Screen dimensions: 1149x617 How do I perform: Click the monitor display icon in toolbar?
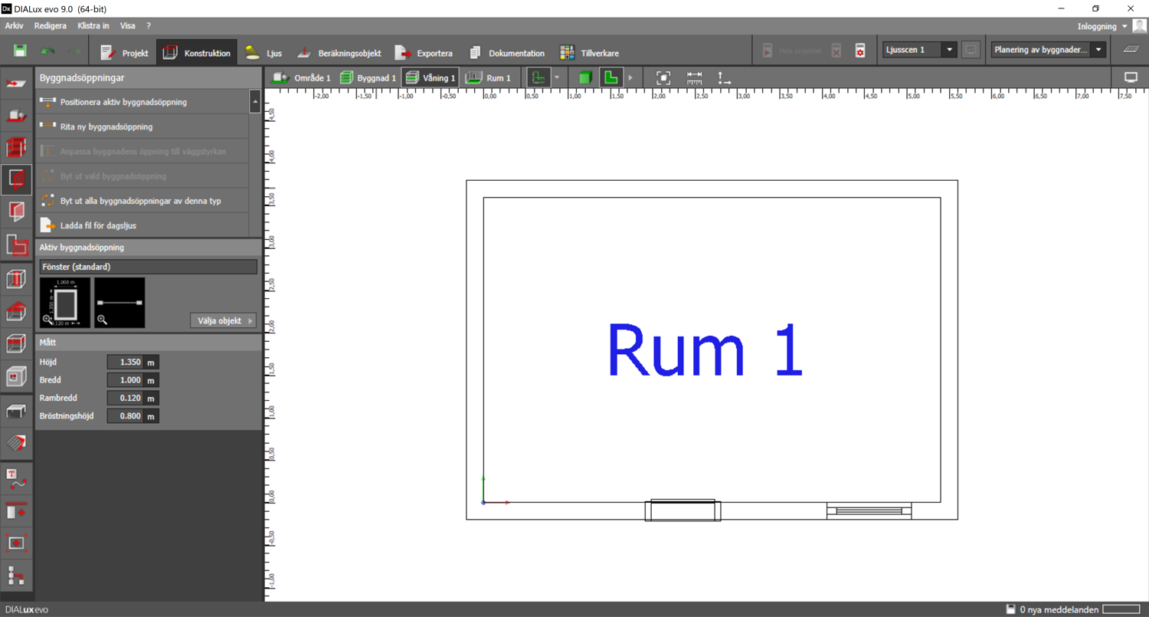pos(1131,77)
